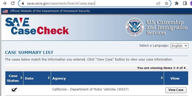The height and width of the screenshot is (96, 192).
Task: Click the browser forward arrow
Action: [x=5, y=3]
